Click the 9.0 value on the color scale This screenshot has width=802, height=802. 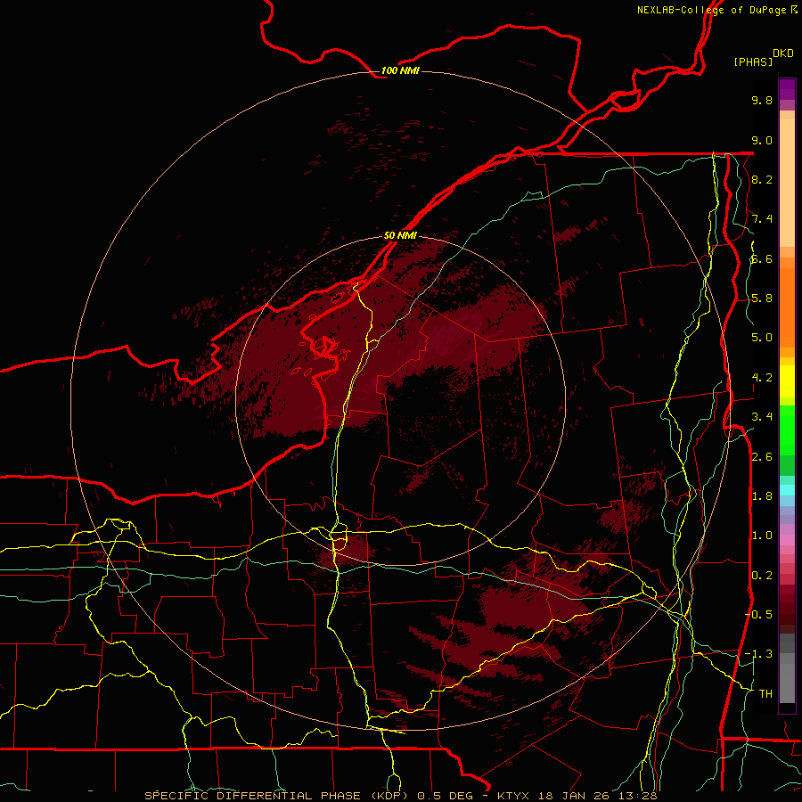[x=762, y=140]
